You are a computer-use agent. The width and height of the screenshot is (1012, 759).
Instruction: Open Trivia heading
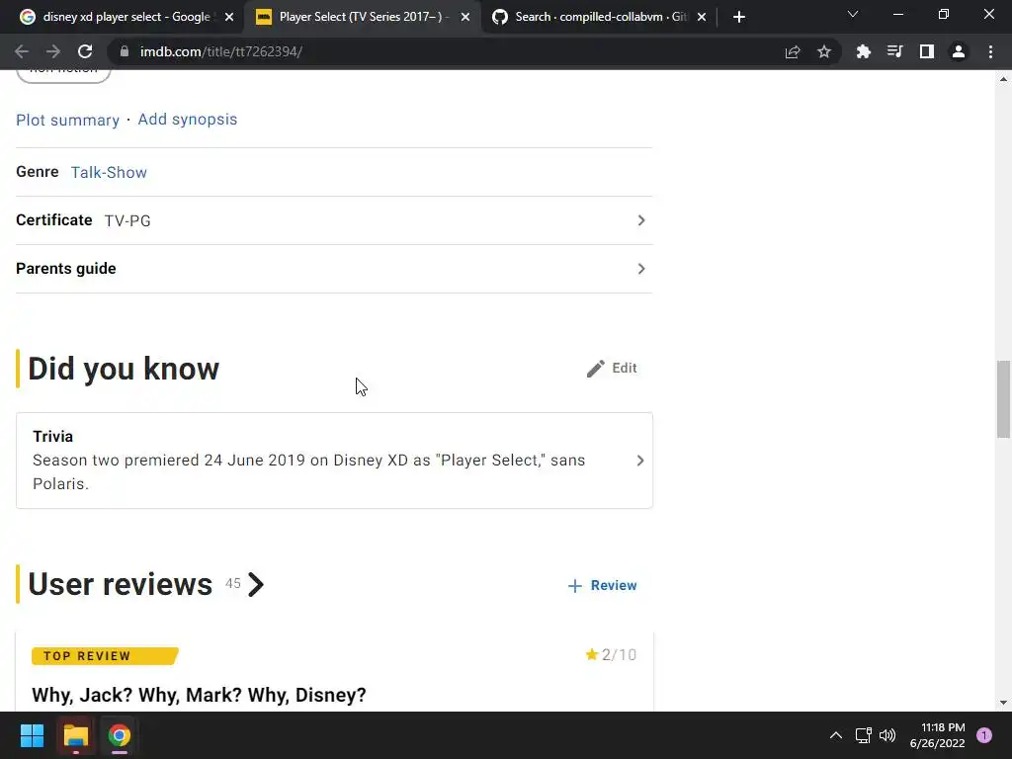(x=53, y=436)
